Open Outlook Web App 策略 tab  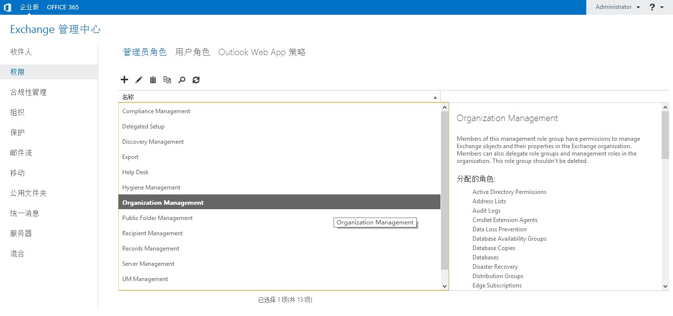262,52
